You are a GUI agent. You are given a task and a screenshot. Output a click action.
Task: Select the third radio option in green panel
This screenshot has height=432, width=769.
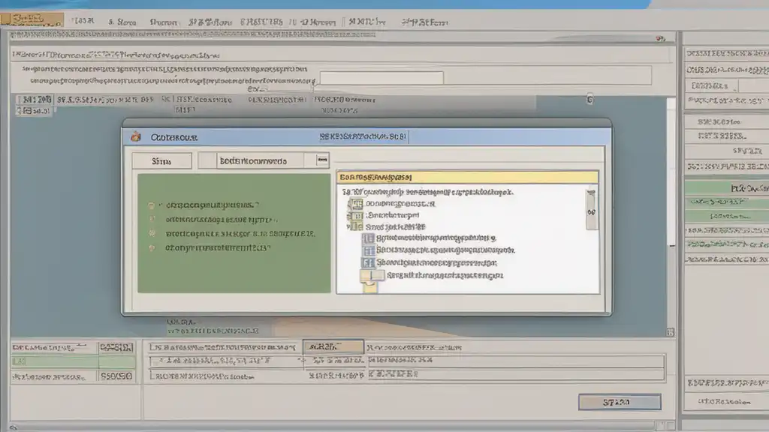pyautogui.click(x=152, y=234)
